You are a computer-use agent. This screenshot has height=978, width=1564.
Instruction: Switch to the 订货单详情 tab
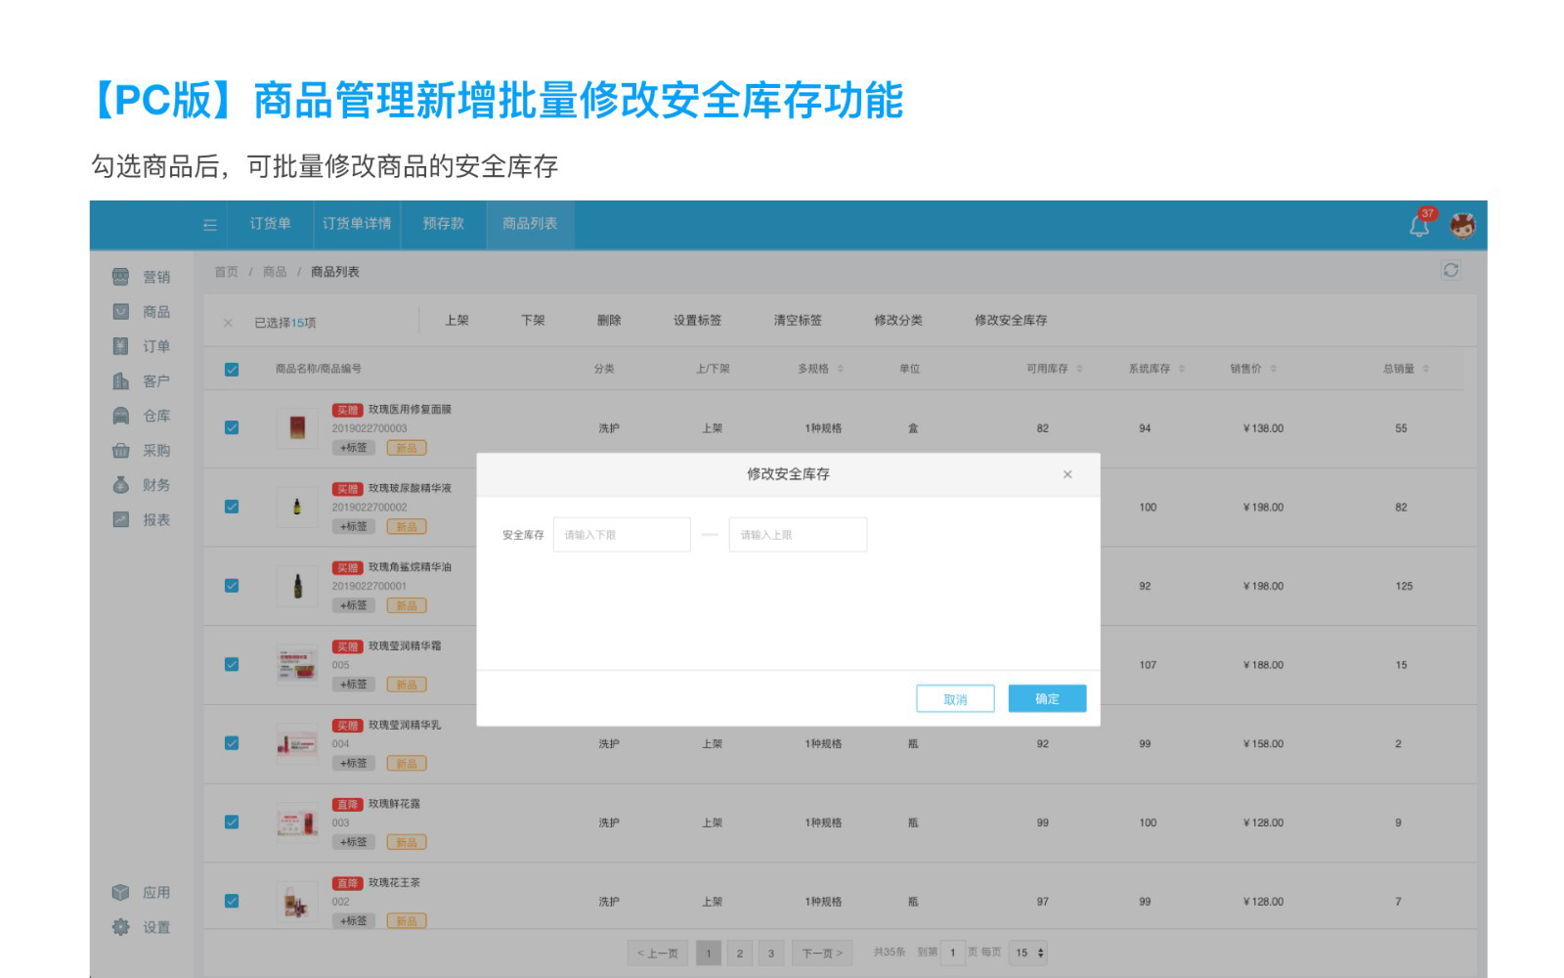pyautogui.click(x=357, y=224)
